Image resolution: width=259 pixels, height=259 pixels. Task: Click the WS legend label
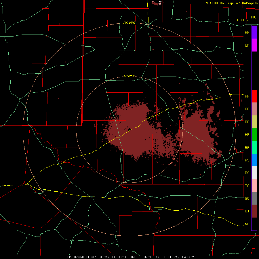[x=247, y=160]
